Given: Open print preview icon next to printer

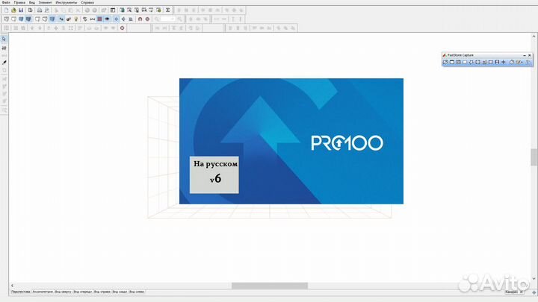Looking at the screenshot, I should point(46,10).
